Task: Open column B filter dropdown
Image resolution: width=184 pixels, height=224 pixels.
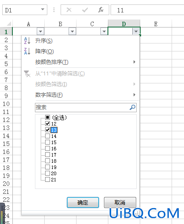Action: [72, 31]
